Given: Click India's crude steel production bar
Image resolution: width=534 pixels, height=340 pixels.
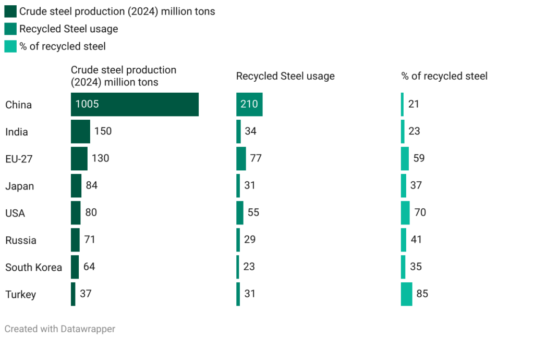Looking at the screenshot, I should (x=80, y=132).
